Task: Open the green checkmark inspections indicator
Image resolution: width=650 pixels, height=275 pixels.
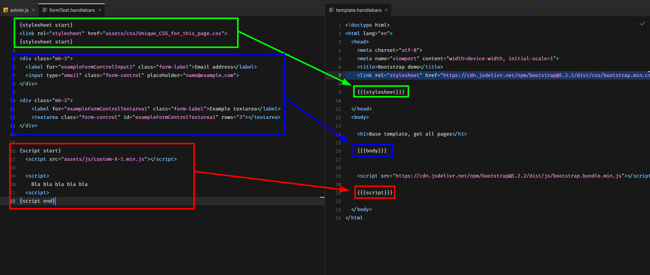Action: pyautogui.click(x=642, y=24)
